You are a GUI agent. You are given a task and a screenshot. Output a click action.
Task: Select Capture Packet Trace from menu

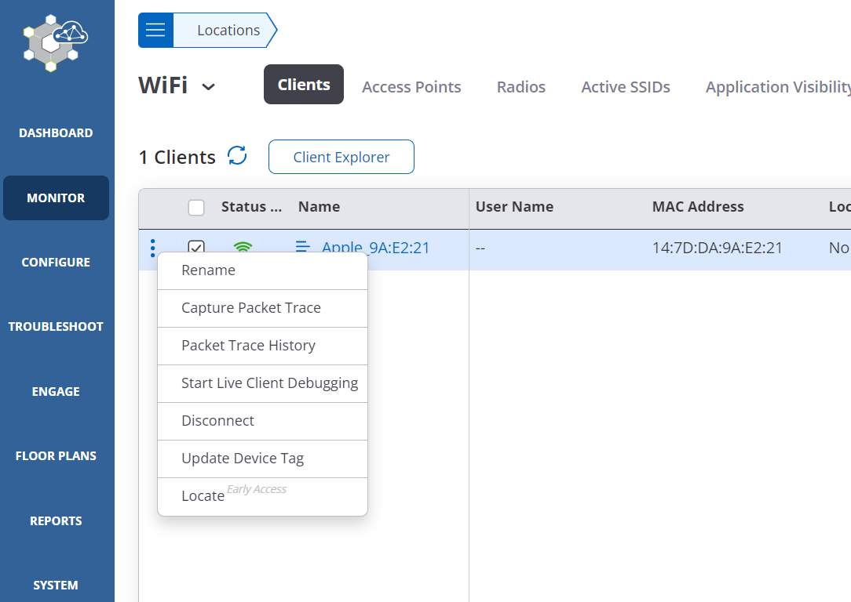(251, 307)
